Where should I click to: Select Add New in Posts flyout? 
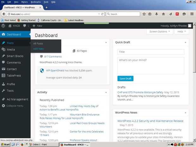(x=38, y=49)
